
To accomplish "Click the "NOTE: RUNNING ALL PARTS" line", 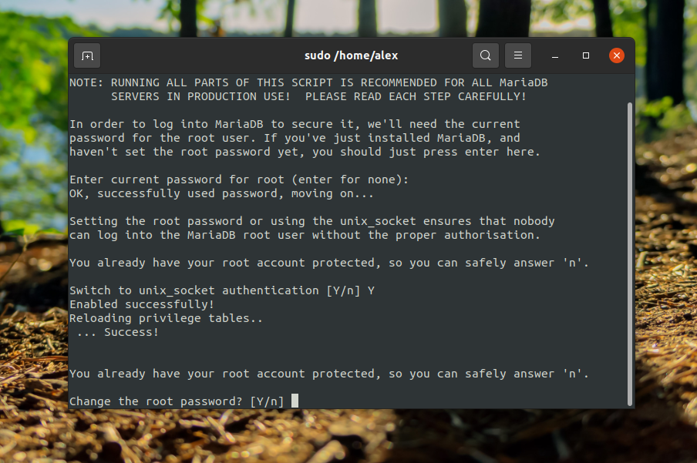I will (308, 82).
